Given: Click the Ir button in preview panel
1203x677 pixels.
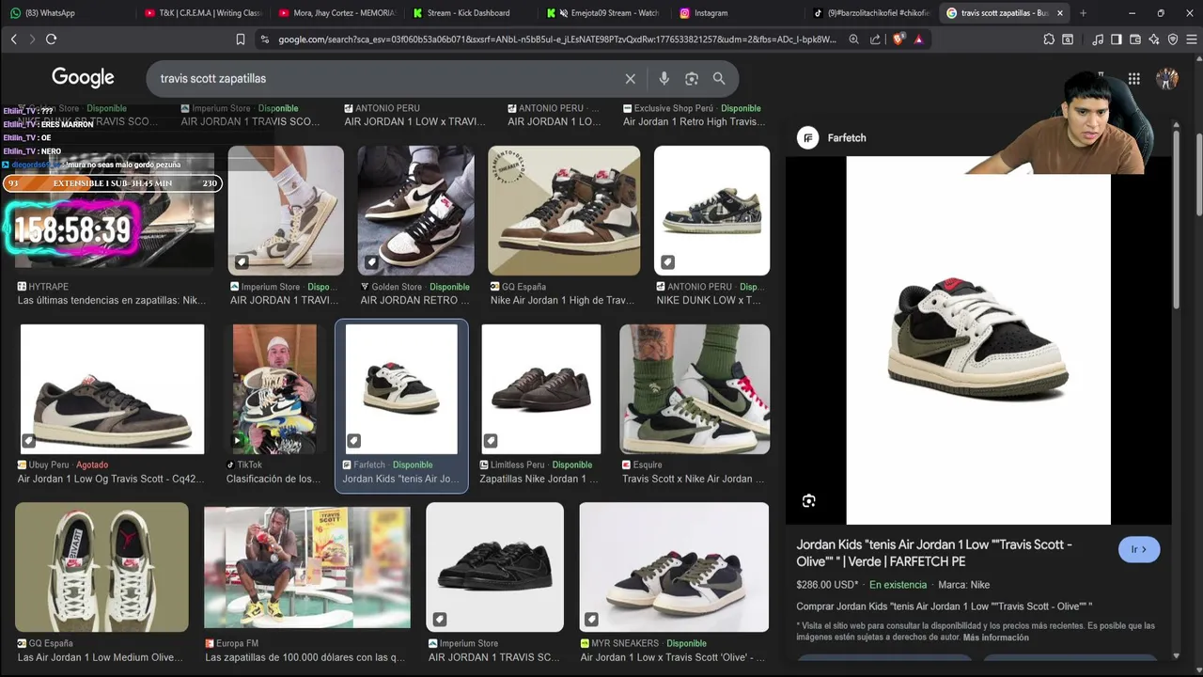Looking at the screenshot, I should coord(1139,549).
